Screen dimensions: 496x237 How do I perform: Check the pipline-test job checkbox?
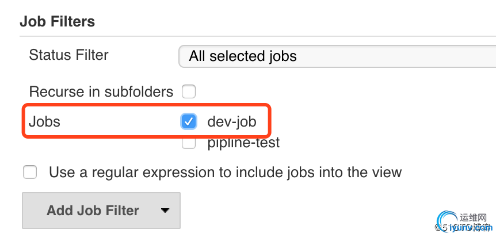pyautogui.click(x=189, y=143)
